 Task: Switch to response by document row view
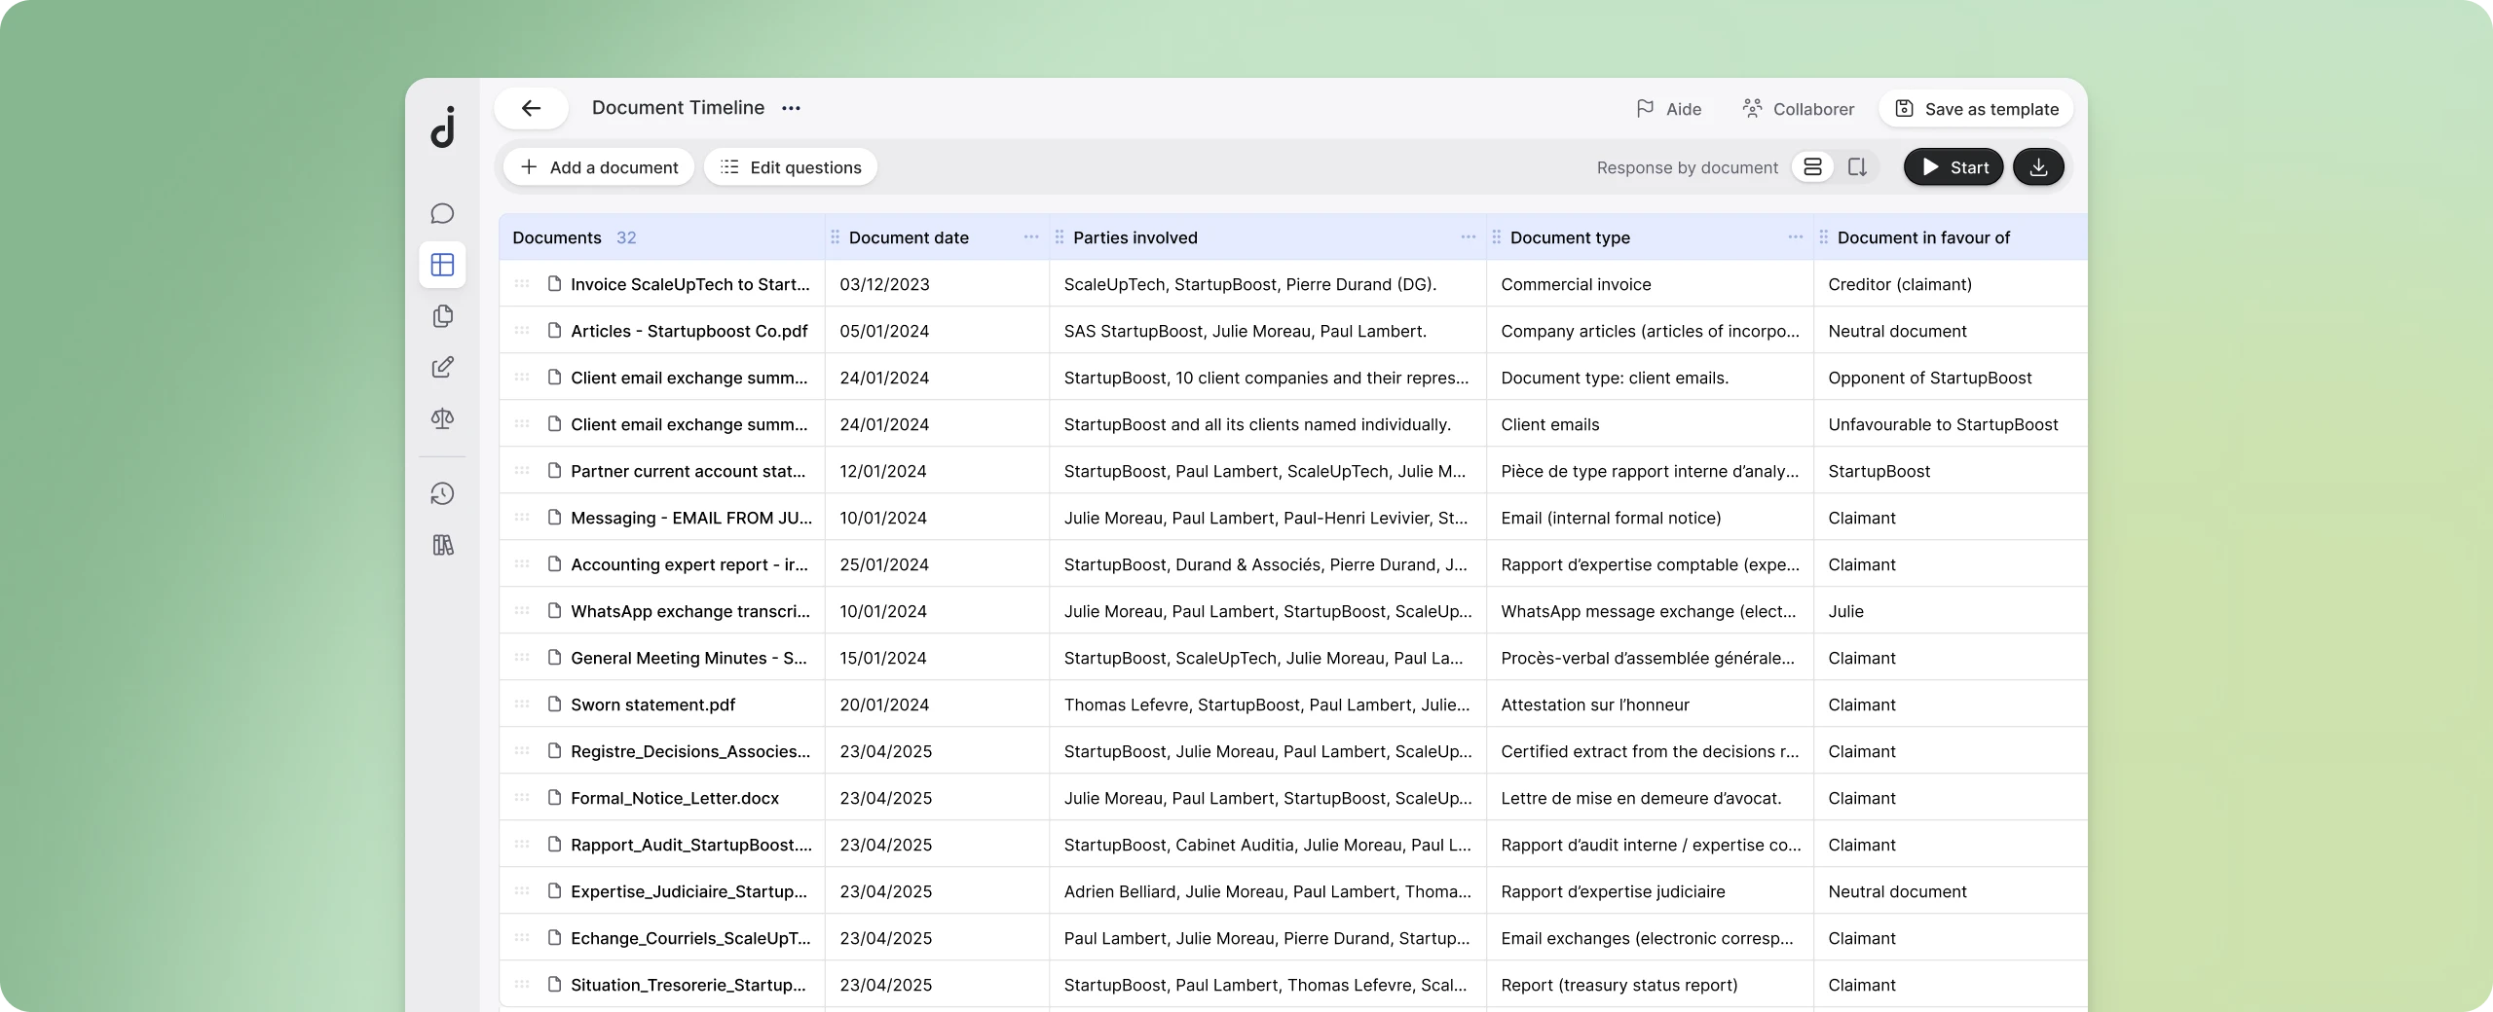(x=1812, y=167)
